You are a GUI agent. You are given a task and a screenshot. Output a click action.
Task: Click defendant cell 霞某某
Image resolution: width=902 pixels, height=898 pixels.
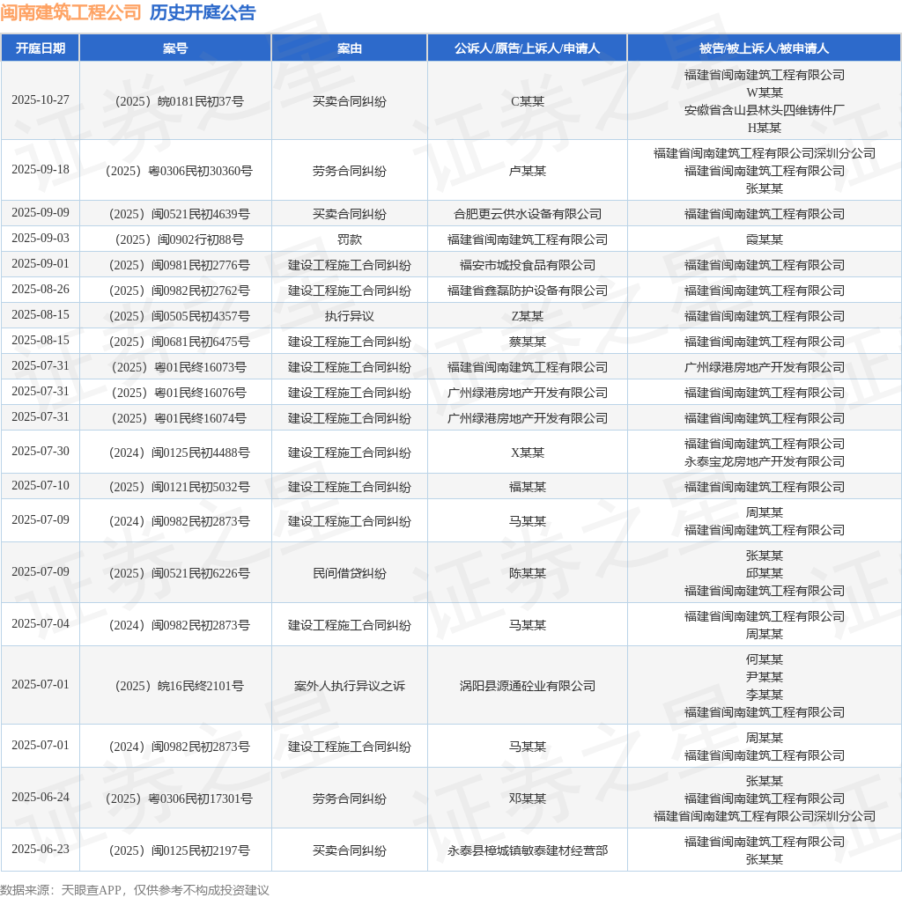(764, 239)
